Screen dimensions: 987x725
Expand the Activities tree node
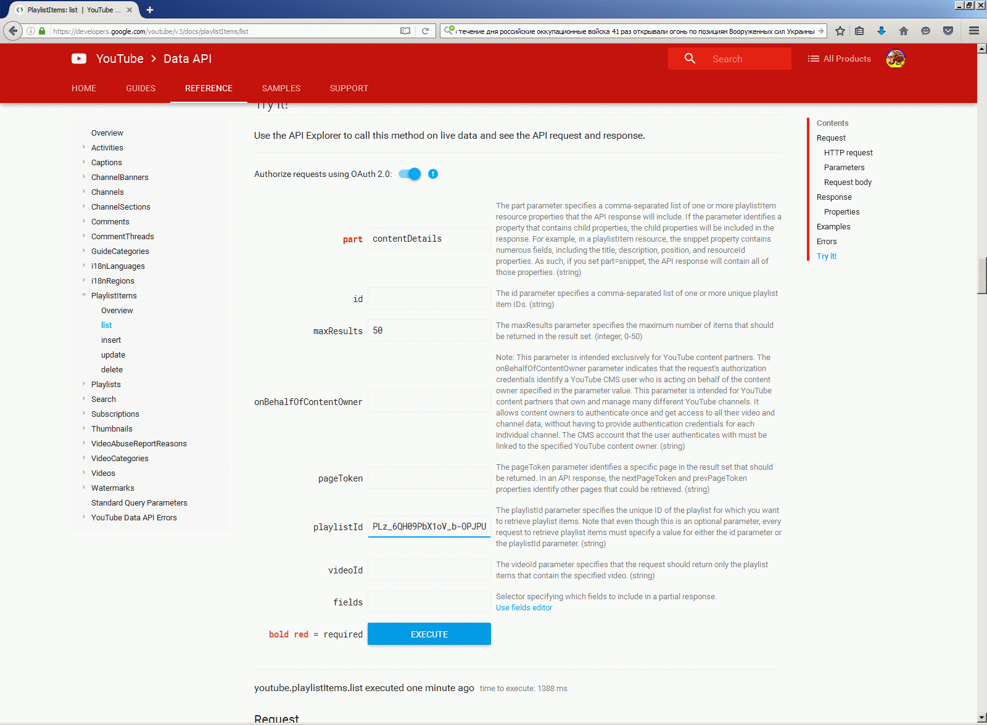(x=84, y=147)
